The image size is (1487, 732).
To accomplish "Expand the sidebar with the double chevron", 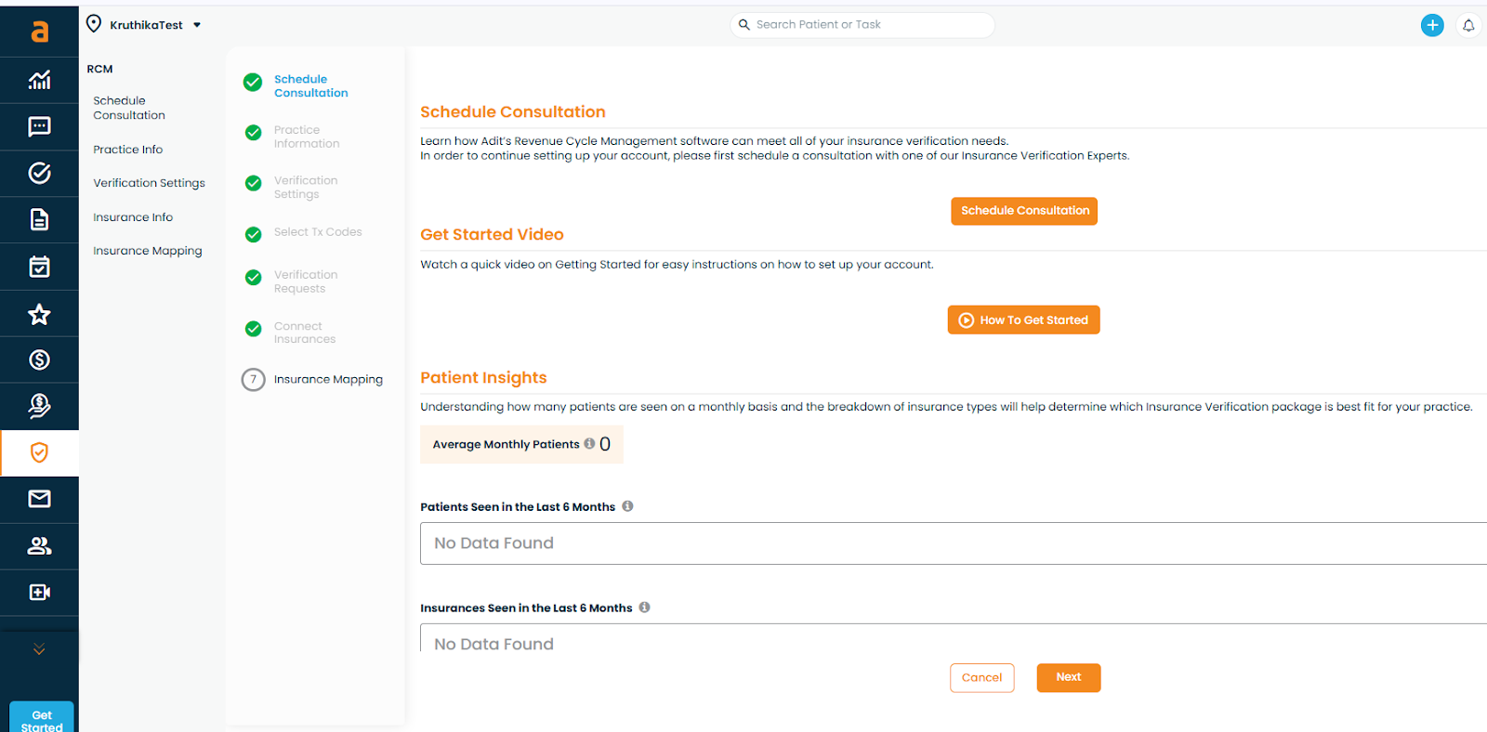I will coord(39,649).
